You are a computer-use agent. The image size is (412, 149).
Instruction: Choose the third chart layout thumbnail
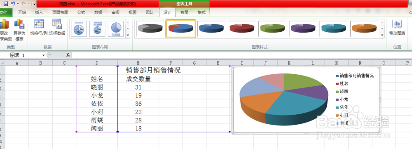click(x=116, y=29)
